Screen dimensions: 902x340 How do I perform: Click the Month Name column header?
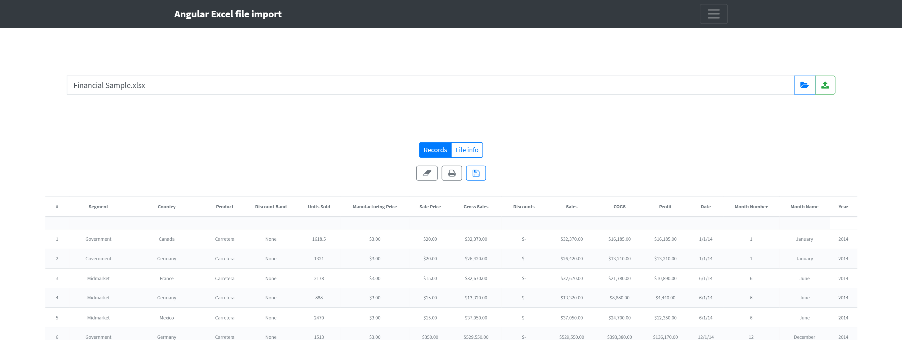click(804, 207)
